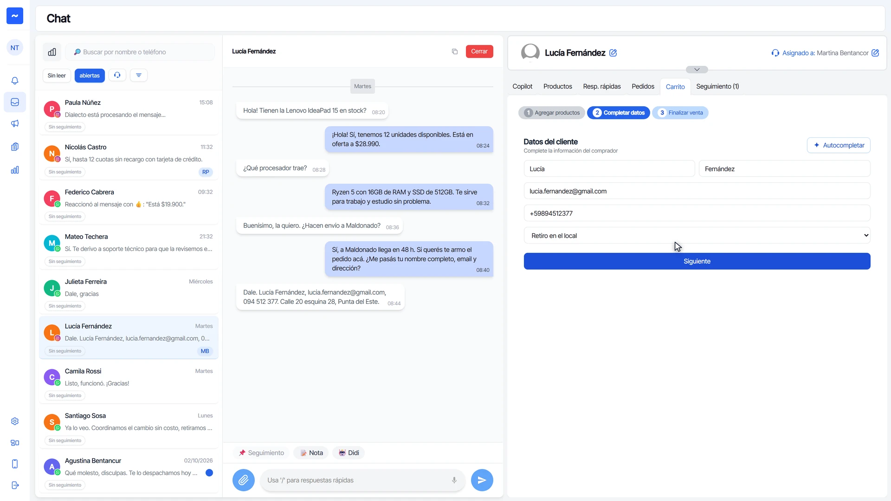This screenshot has width=891, height=501.
Task: Open the Retiro en el local dropdown
Action: click(697, 236)
